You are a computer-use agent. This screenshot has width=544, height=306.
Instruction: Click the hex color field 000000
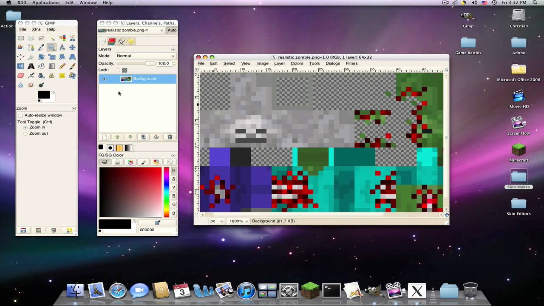[157, 230]
